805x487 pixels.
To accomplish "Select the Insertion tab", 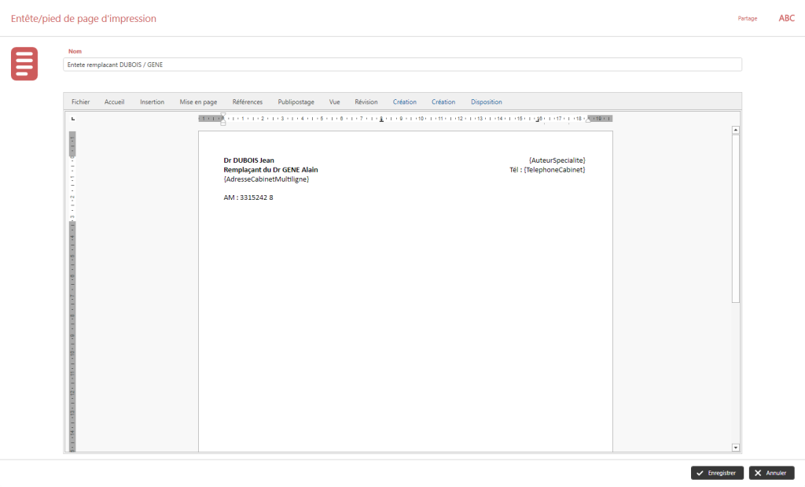I will [152, 101].
